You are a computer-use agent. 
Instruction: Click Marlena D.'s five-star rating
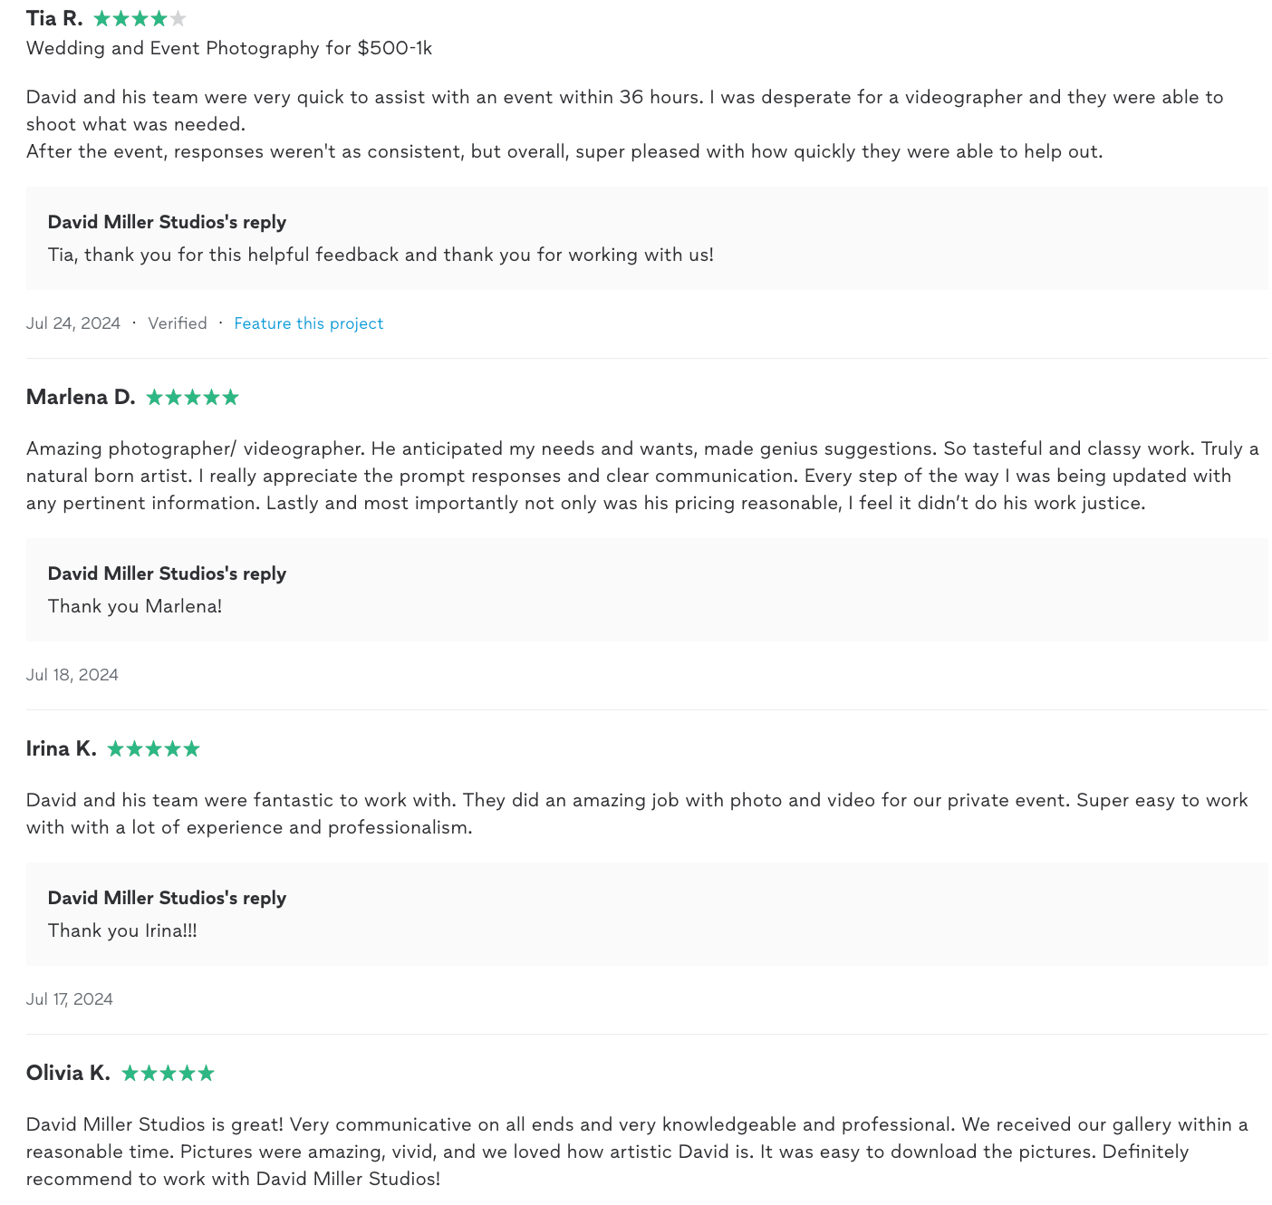[x=192, y=398]
